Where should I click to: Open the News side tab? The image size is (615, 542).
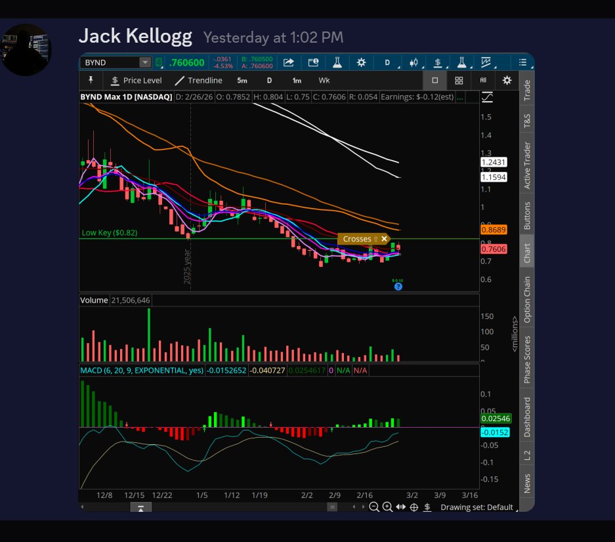click(x=527, y=483)
